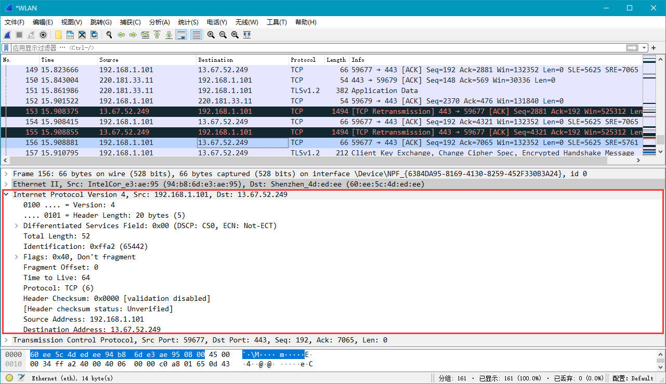666x384 pixels.
Task: Sort by the Source column header
Action: pyautogui.click(x=147, y=60)
